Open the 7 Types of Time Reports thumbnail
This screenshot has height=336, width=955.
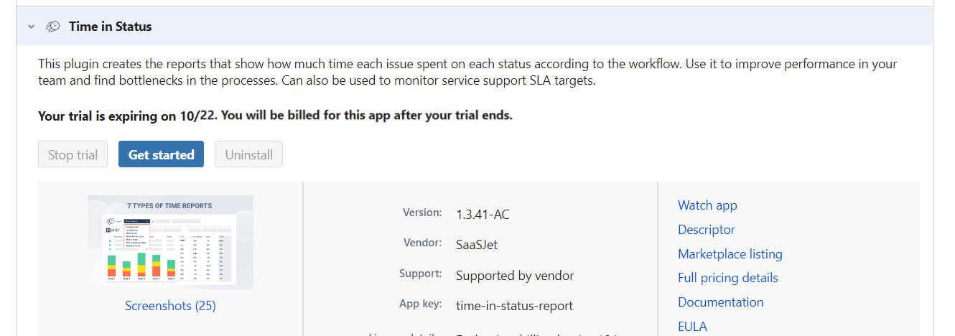tap(170, 242)
